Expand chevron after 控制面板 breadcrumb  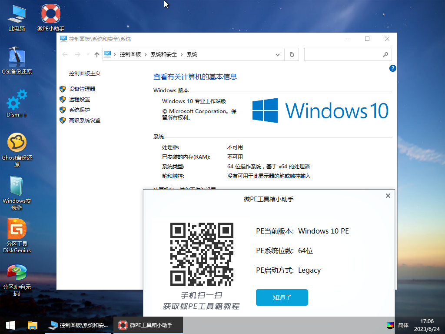pyautogui.click(x=146, y=54)
